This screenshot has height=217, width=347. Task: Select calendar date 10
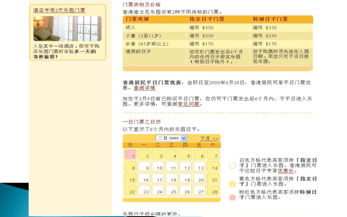pos(158,166)
